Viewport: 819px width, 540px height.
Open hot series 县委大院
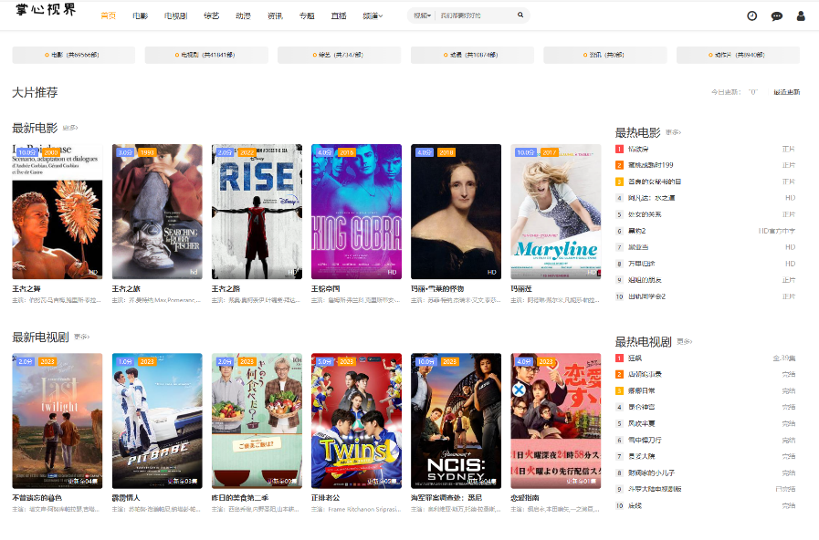click(x=641, y=456)
